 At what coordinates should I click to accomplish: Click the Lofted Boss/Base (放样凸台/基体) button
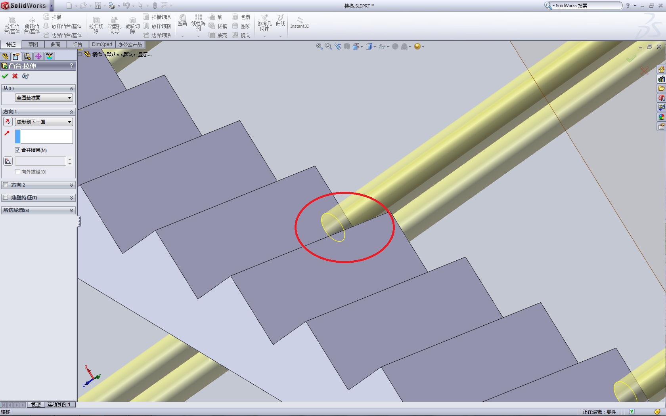pyautogui.click(x=62, y=26)
